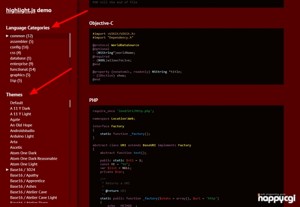300x207 pixels.
Task: Apply the Base16 / Apathy theme
Action: (24, 175)
